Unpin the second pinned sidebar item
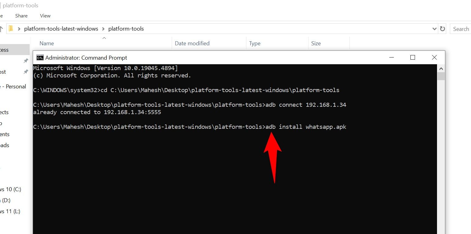 (26, 72)
